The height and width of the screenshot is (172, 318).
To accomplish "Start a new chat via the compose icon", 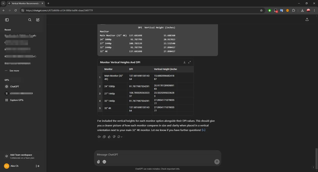I will click(x=38, y=20).
